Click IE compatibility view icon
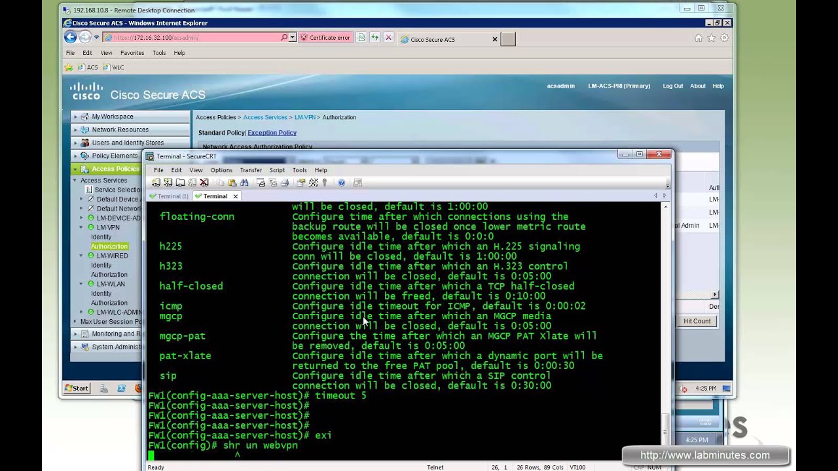 [x=361, y=38]
